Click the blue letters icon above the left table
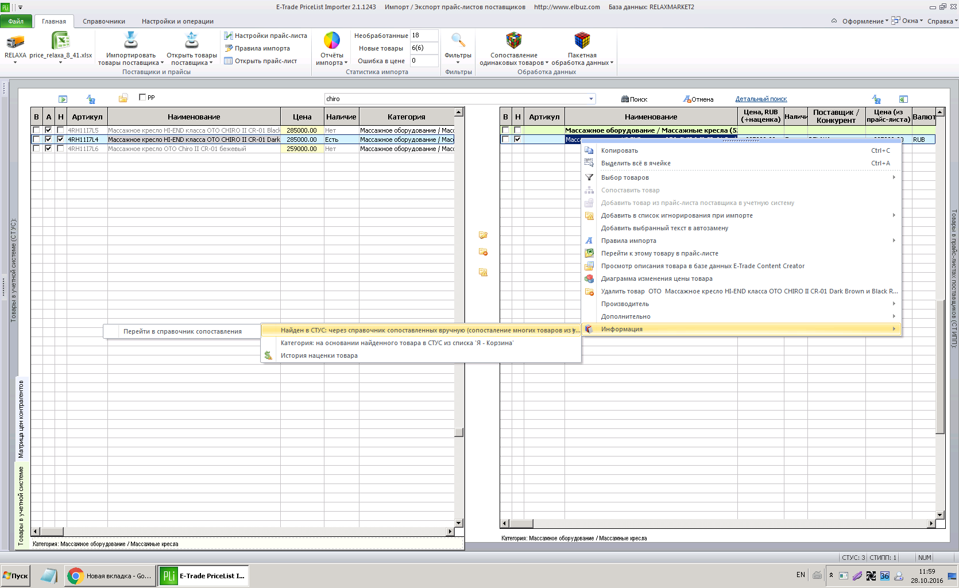The height and width of the screenshot is (588, 959). pyautogui.click(x=91, y=99)
